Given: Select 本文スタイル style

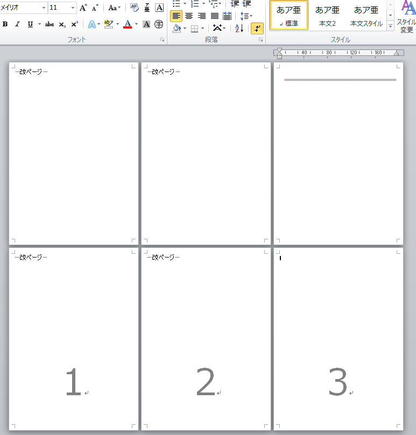Looking at the screenshot, I should click(366, 16).
